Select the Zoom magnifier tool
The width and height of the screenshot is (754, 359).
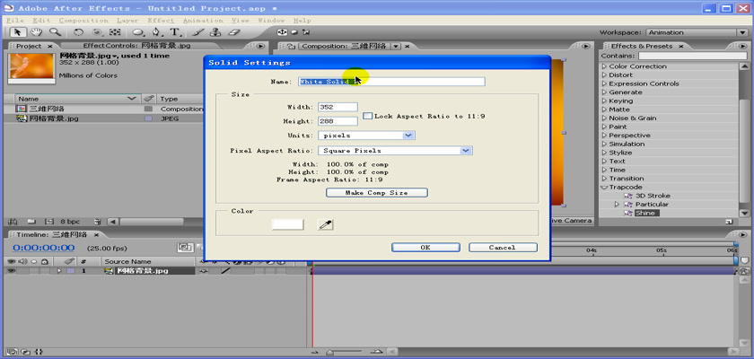(55, 32)
